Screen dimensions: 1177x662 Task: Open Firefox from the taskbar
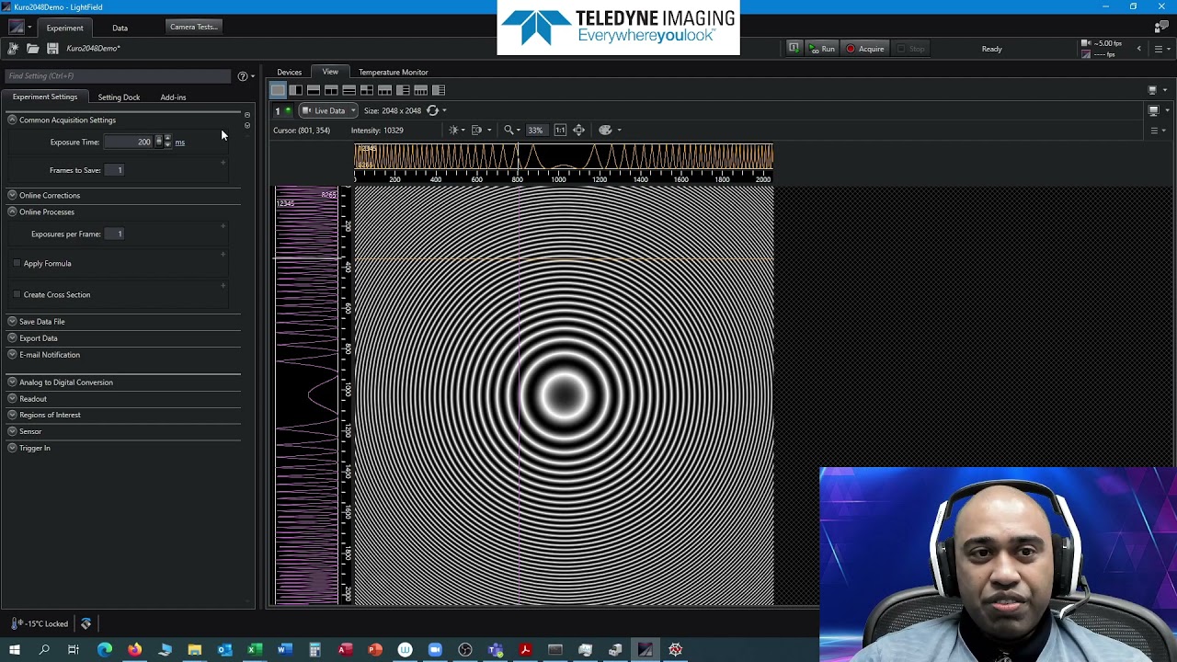135,650
